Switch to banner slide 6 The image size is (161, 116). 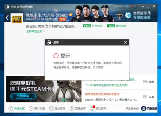click(x=79, y=100)
